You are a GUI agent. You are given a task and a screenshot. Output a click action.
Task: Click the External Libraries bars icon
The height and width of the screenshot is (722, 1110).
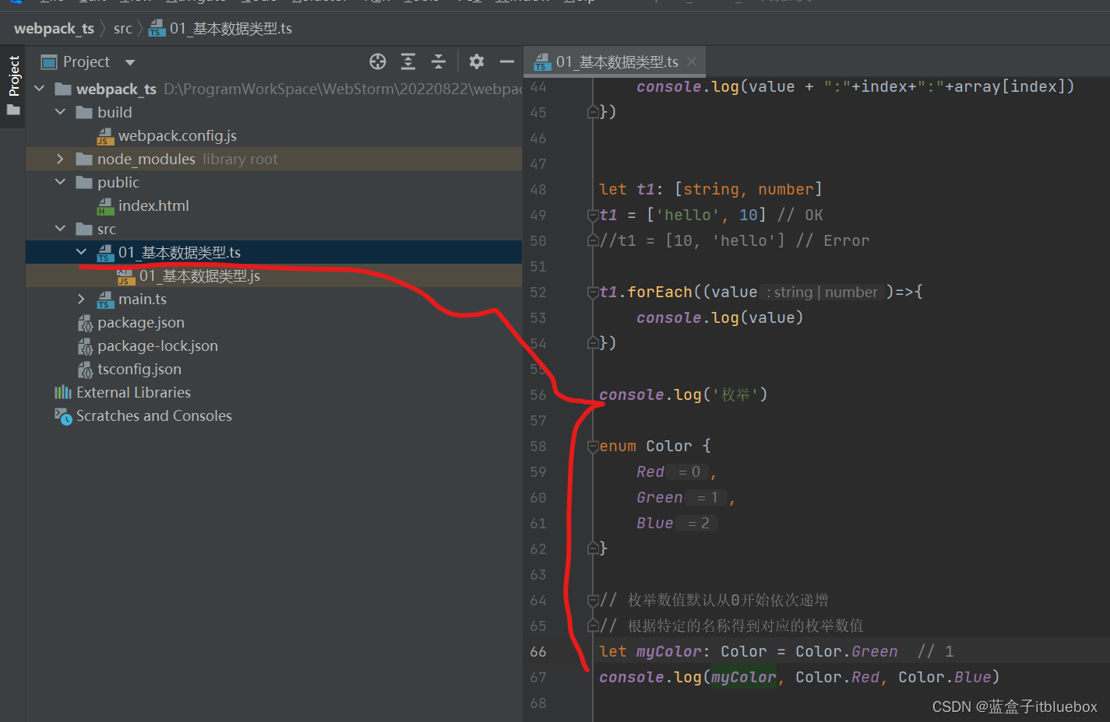[63, 392]
